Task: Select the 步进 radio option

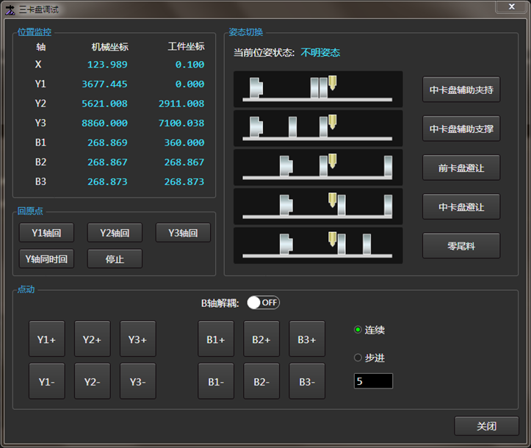Action: [x=358, y=358]
